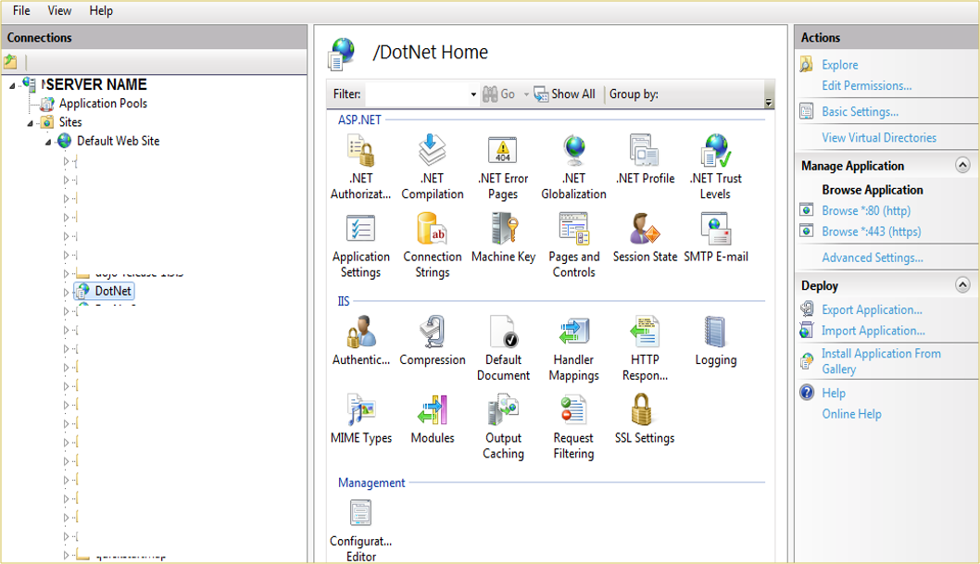Open the Help action link
Image resolution: width=980 pixels, height=564 pixels.
[x=833, y=393]
